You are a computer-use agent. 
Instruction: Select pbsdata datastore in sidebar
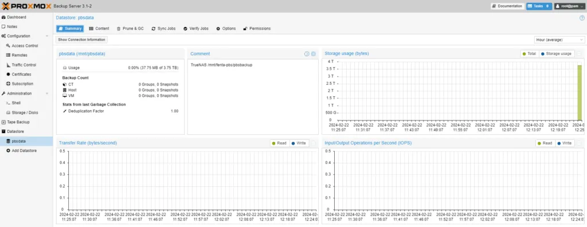(26, 141)
